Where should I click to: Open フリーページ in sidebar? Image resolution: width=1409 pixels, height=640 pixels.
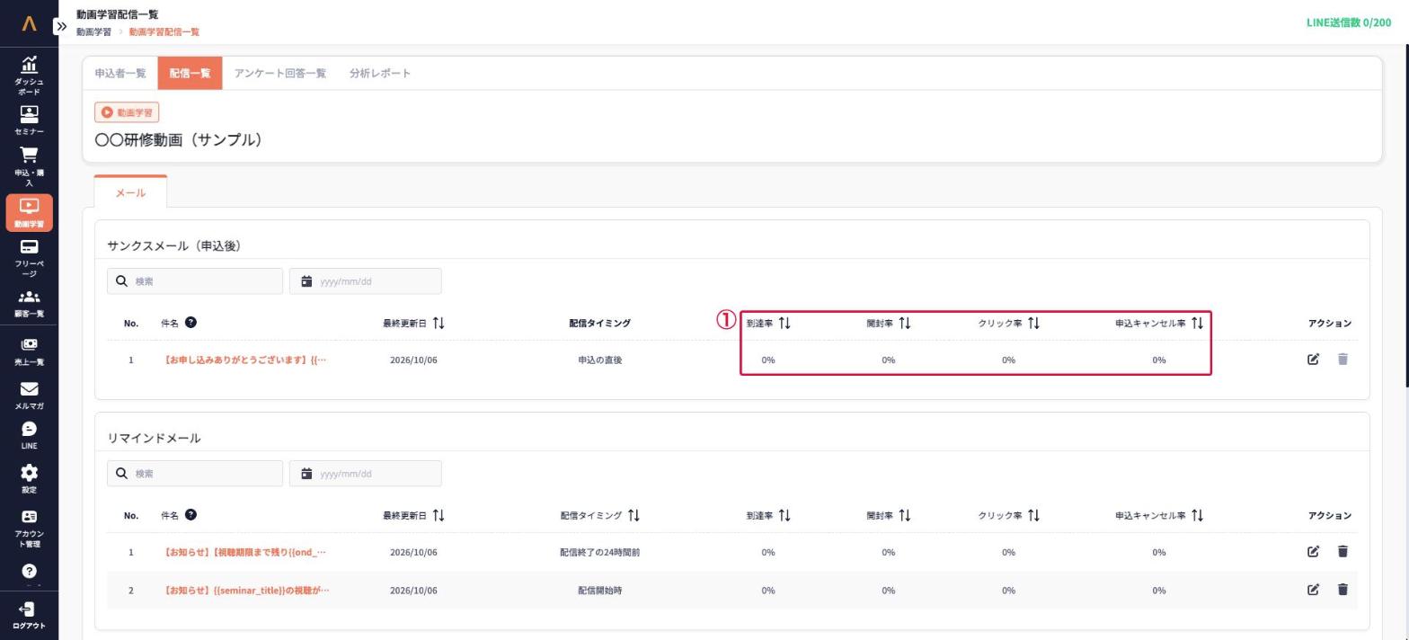coord(29,258)
